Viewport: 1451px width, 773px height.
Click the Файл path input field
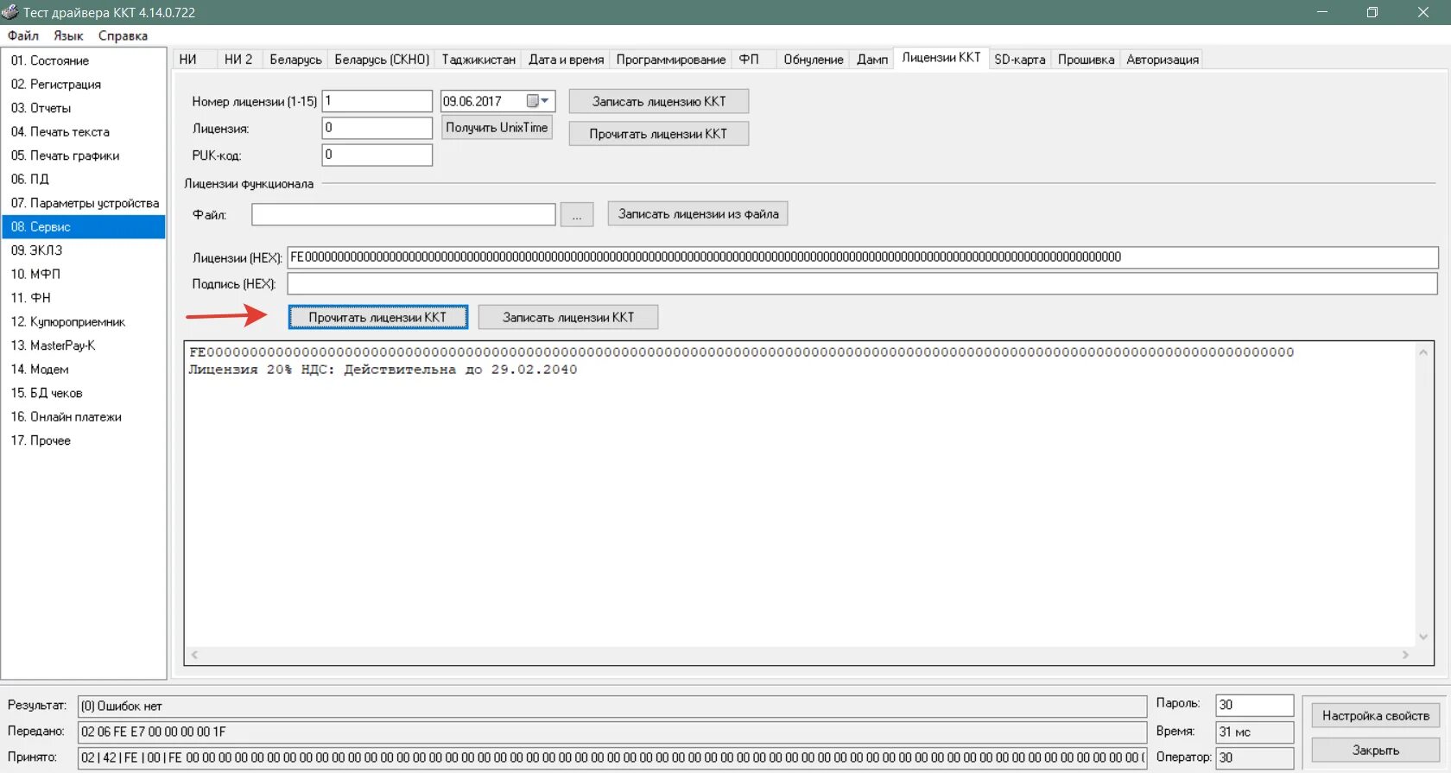pyautogui.click(x=403, y=214)
